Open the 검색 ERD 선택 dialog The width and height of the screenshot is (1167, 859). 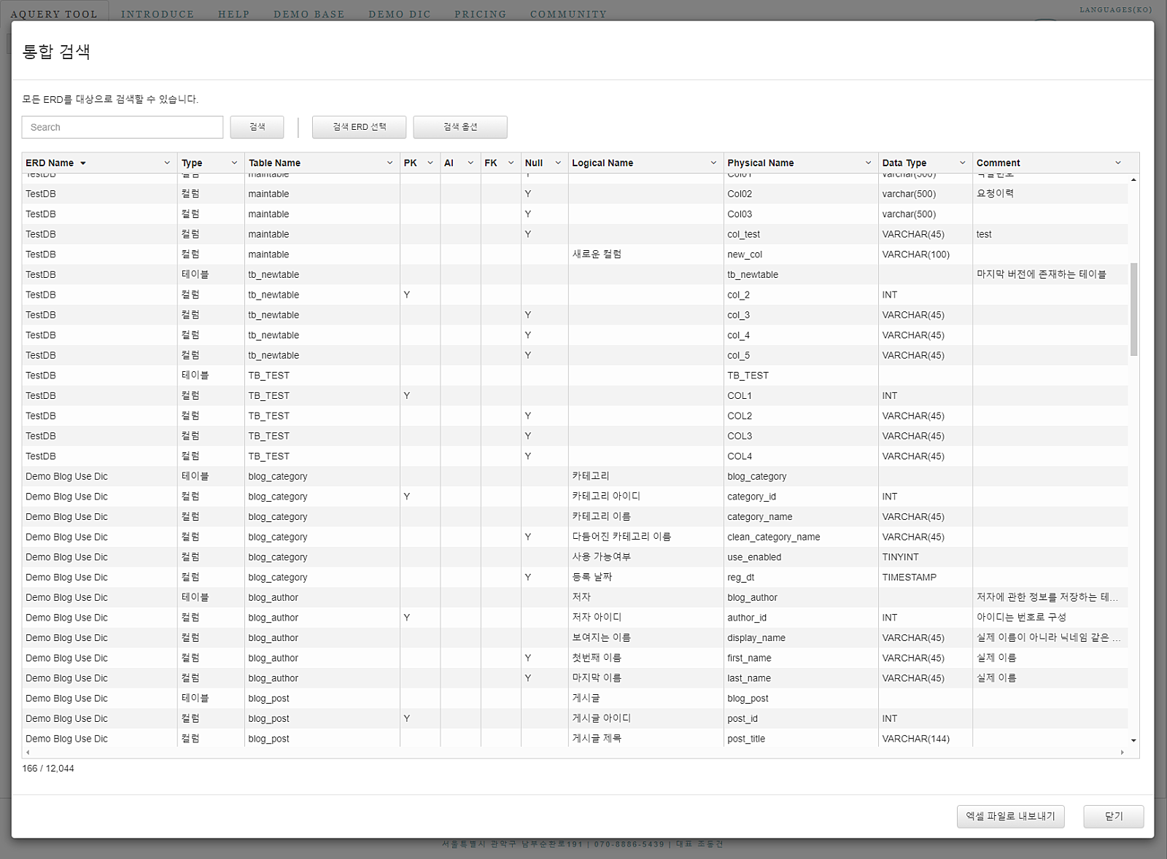359,127
